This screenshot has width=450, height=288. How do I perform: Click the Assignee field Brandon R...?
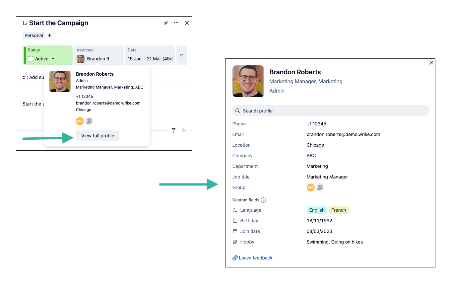(x=99, y=55)
